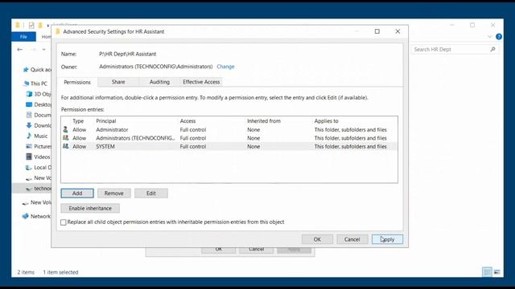Maximize the Advanced Security Settings dialog
This screenshot has height=289, width=515.
pos(377,31)
